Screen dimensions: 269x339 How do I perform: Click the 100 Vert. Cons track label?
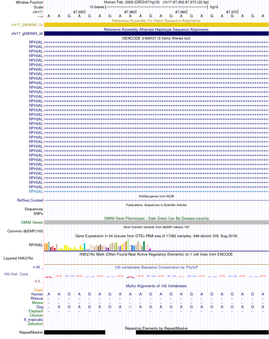(16, 274)
